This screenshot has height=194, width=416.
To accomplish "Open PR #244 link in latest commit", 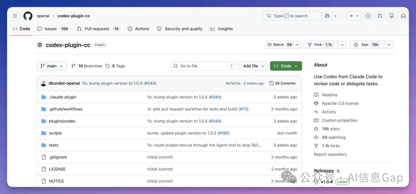I will [150, 83].
